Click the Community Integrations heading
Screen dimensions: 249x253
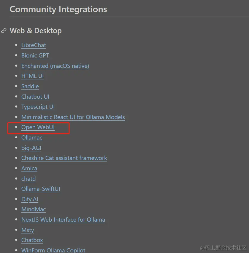pyautogui.click(x=58, y=9)
